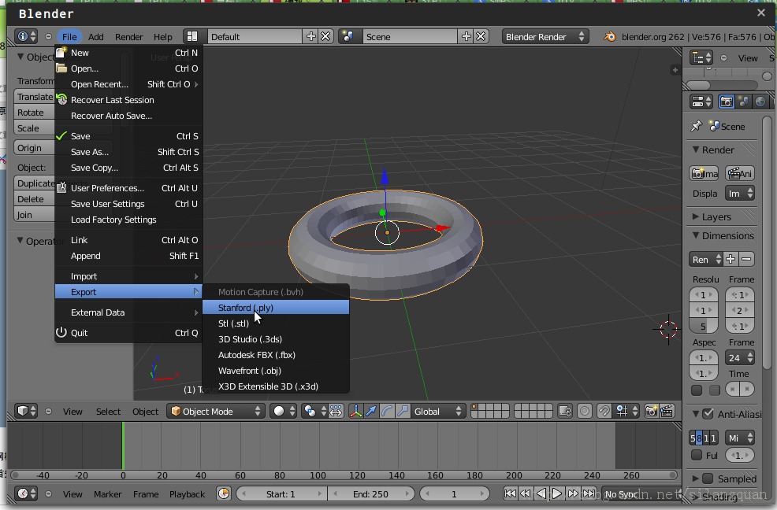Screen dimensions: 777x510
Task: Toggle the 3D manipulator widget icon
Action: pos(355,411)
